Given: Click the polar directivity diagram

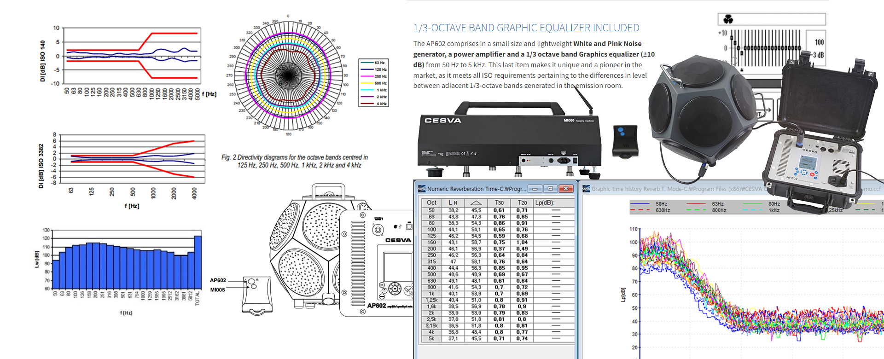Looking at the screenshot, I should (289, 75).
